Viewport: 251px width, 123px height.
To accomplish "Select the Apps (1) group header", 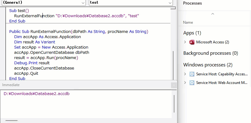I will click(192, 33).
